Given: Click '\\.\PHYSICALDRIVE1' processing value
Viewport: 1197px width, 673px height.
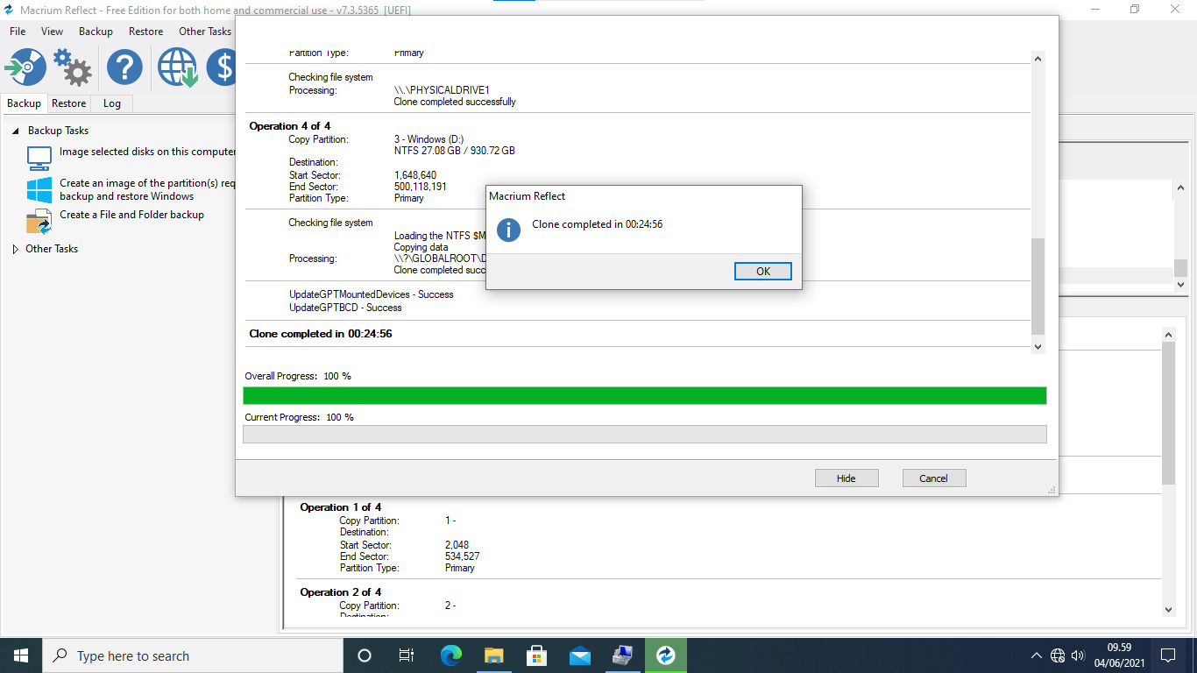Looking at the screenshot, I should click(x=442, y=90).
